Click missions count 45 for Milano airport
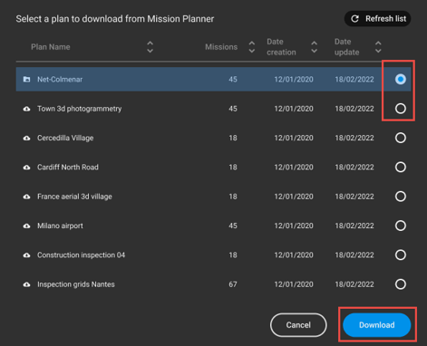 tap(233, 226)
